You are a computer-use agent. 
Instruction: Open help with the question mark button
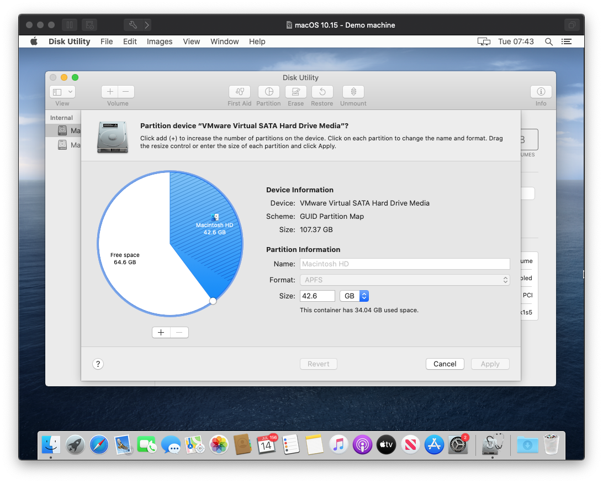click(98, 364)
